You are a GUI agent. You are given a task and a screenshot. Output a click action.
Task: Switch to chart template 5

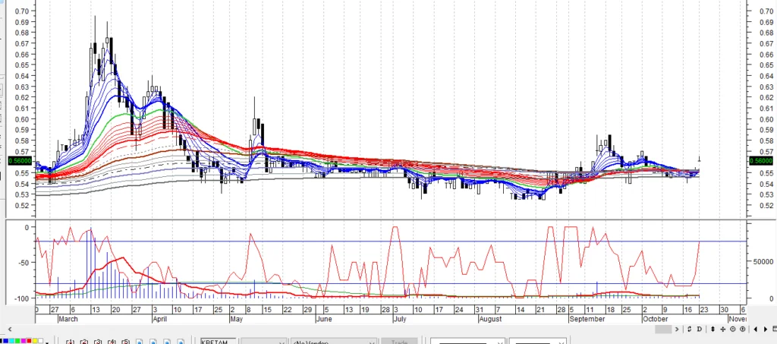(x=126, y=342)
